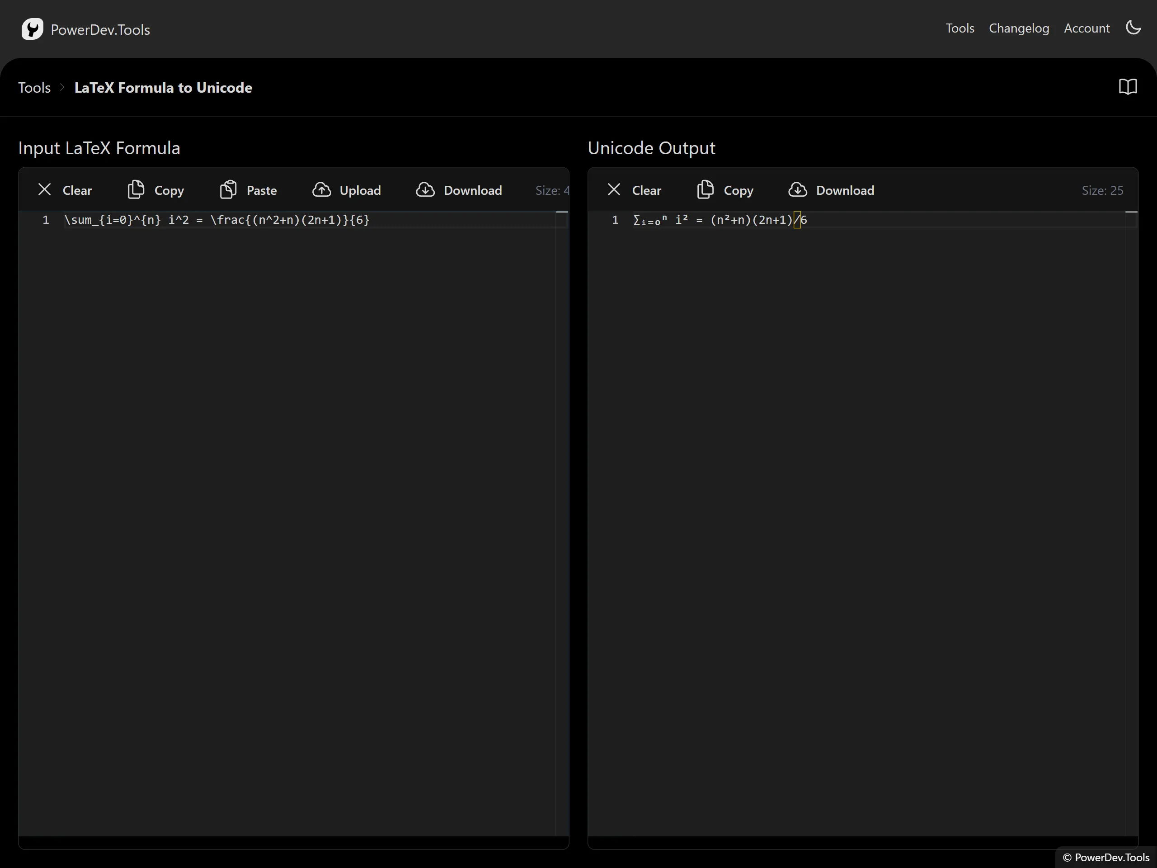The height and width of the screenshot is (868, 1157).
Task: Go to the Account page
Action: 1086,28
